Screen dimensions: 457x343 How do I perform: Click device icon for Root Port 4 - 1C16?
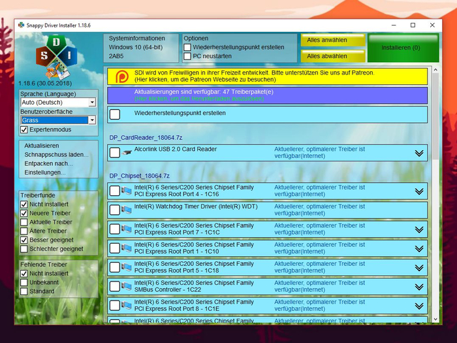click(x=127, y=191)
